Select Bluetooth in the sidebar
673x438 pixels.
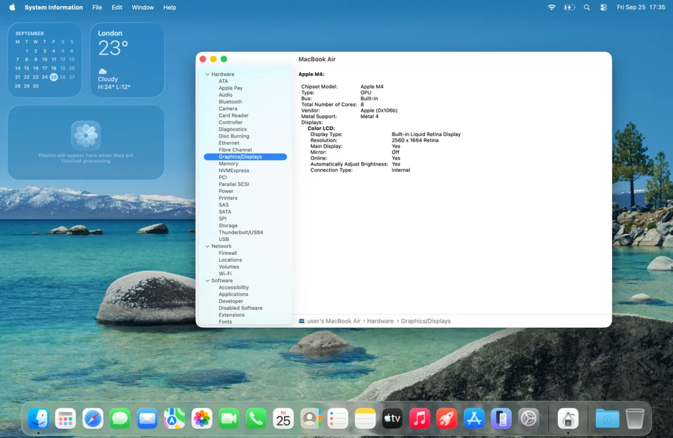tap(230, 102)
